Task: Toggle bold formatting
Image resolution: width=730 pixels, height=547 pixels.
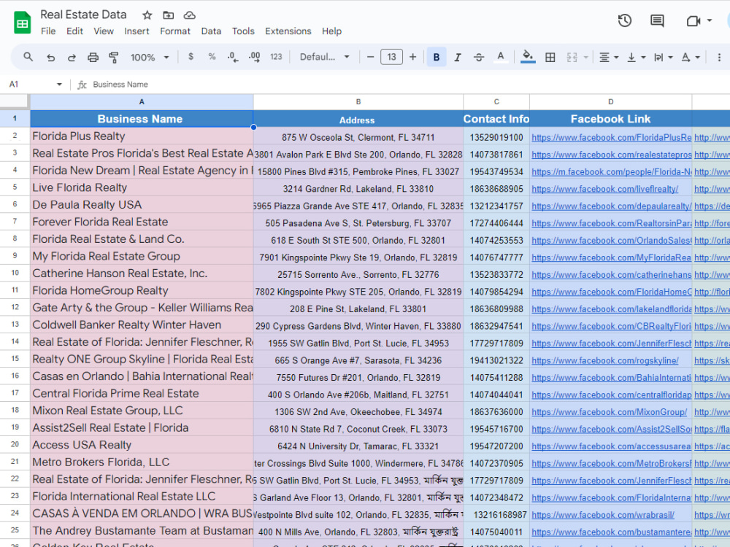Action: (x=437, y=57)
